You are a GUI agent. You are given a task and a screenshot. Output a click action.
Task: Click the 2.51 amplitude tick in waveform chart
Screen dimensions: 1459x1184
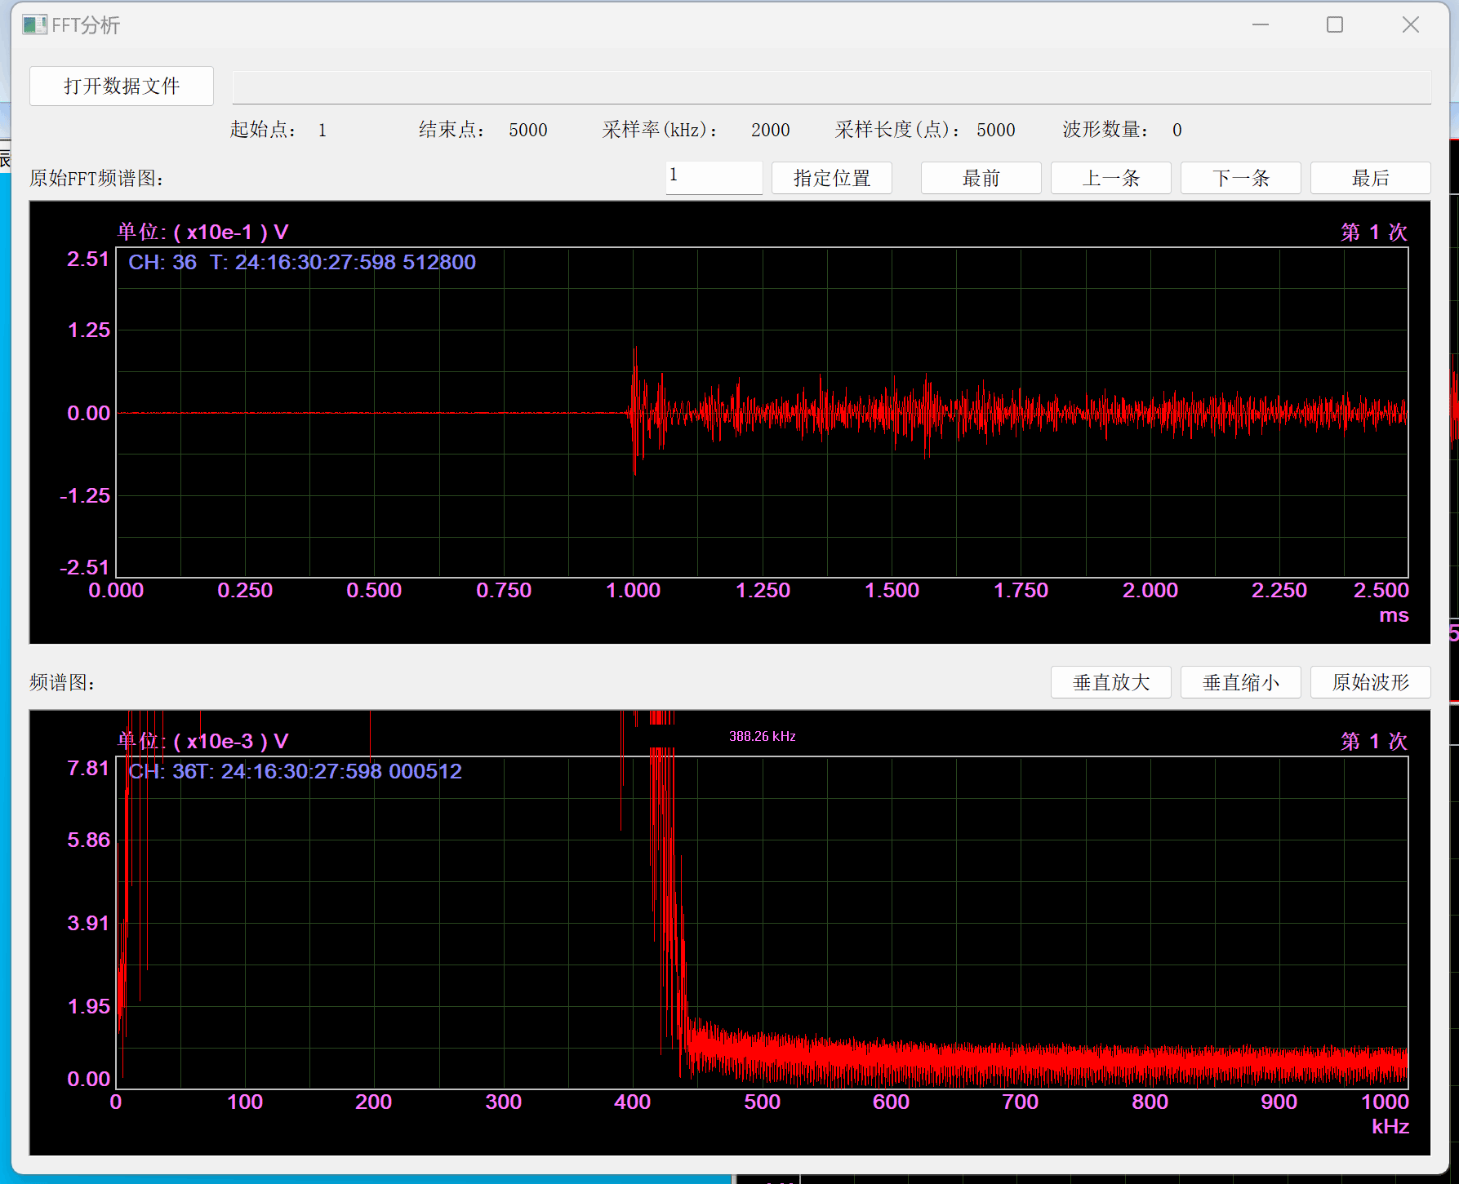click(88, 259)
